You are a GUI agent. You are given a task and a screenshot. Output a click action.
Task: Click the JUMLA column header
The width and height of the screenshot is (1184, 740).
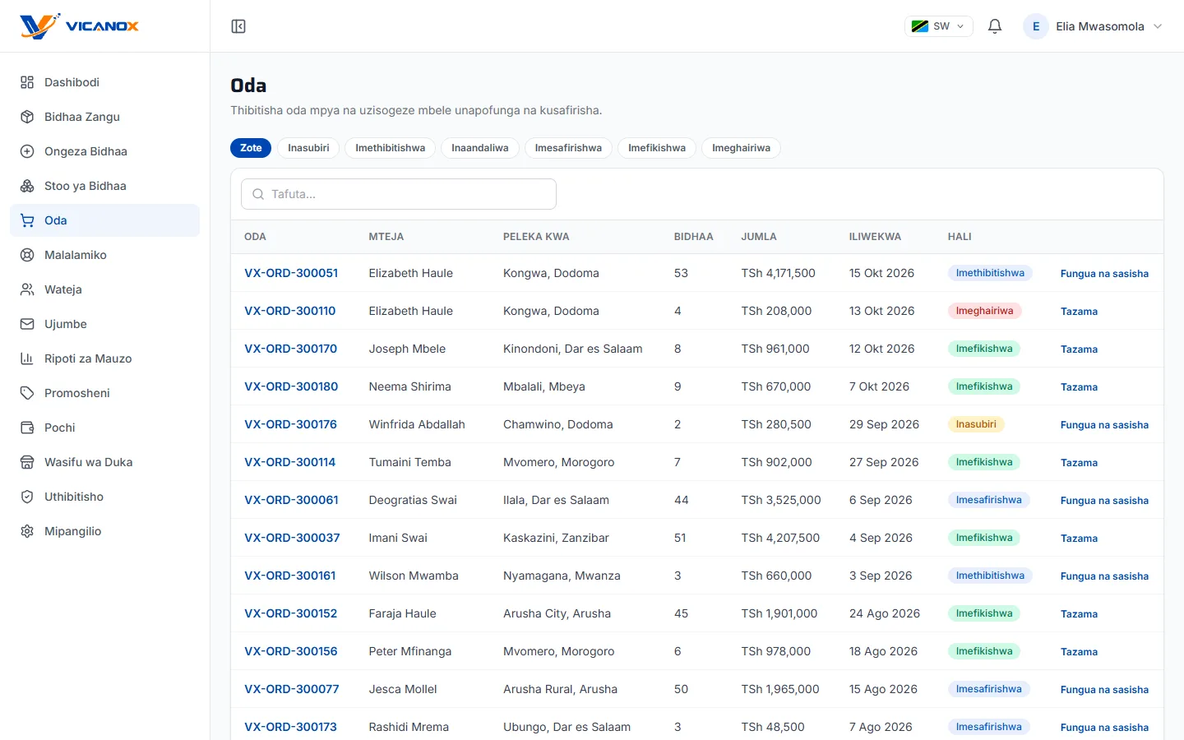click(x=758, y=237)
